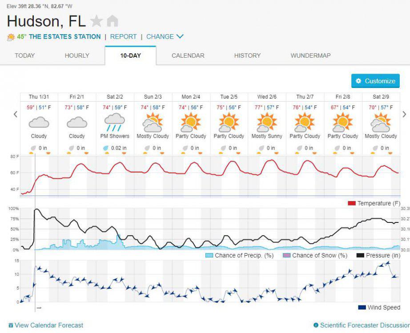Click the info icon beside Scientific Forecaster Discussion
This screenshot has width=410, height=333.
[316, 325]
